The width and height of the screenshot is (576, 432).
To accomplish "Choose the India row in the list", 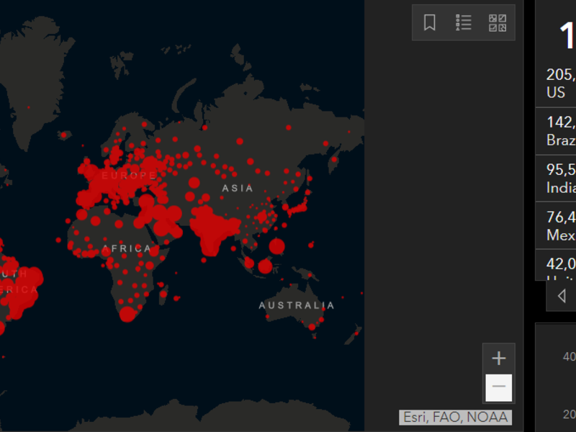I will [x=560, y=179].
